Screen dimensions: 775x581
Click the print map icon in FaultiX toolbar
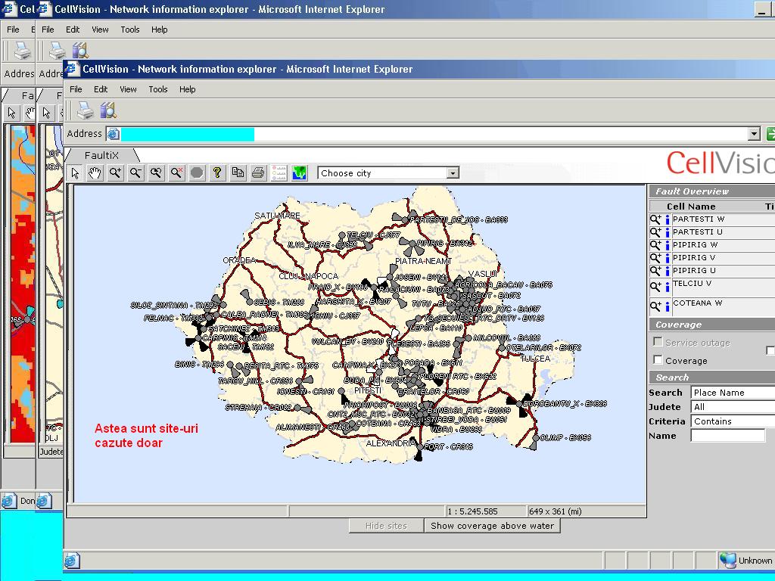[x=258, y=173]
